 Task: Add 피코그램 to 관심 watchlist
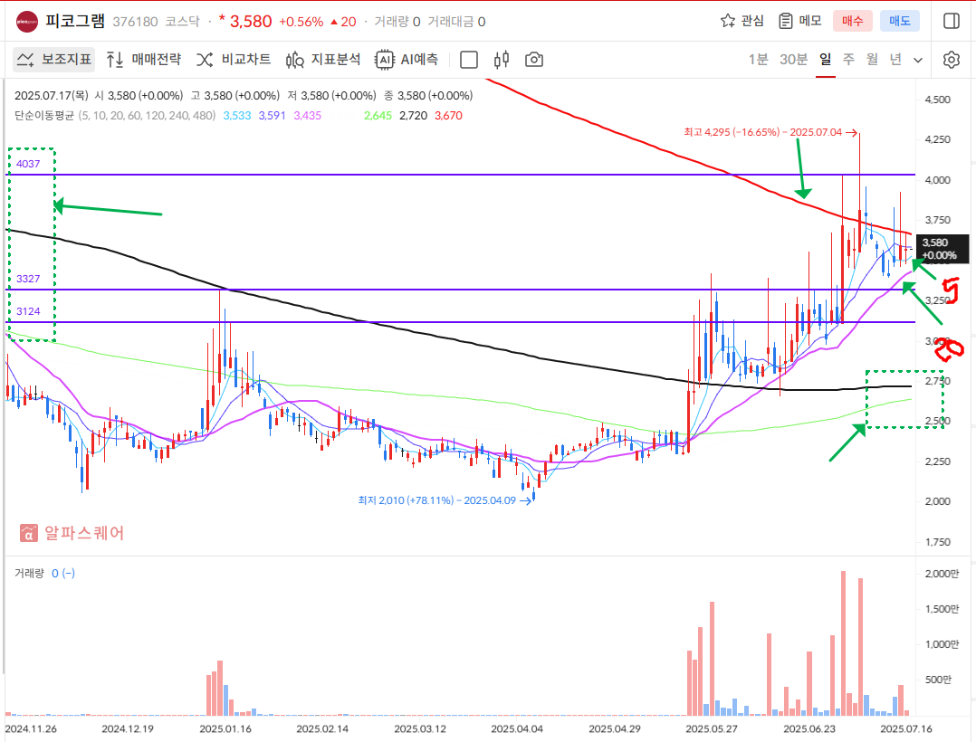click(742, 21)
